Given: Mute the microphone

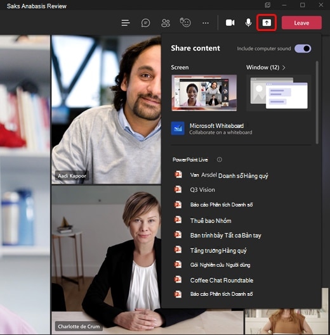Looking at the screenshot, I should 248,23.
